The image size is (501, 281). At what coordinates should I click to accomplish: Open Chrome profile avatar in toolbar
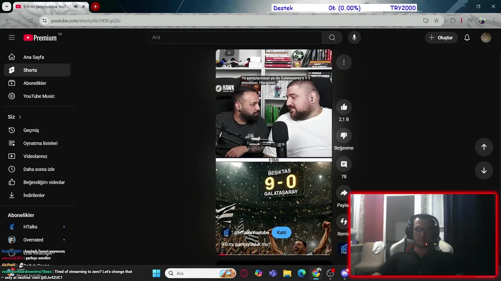482,21
